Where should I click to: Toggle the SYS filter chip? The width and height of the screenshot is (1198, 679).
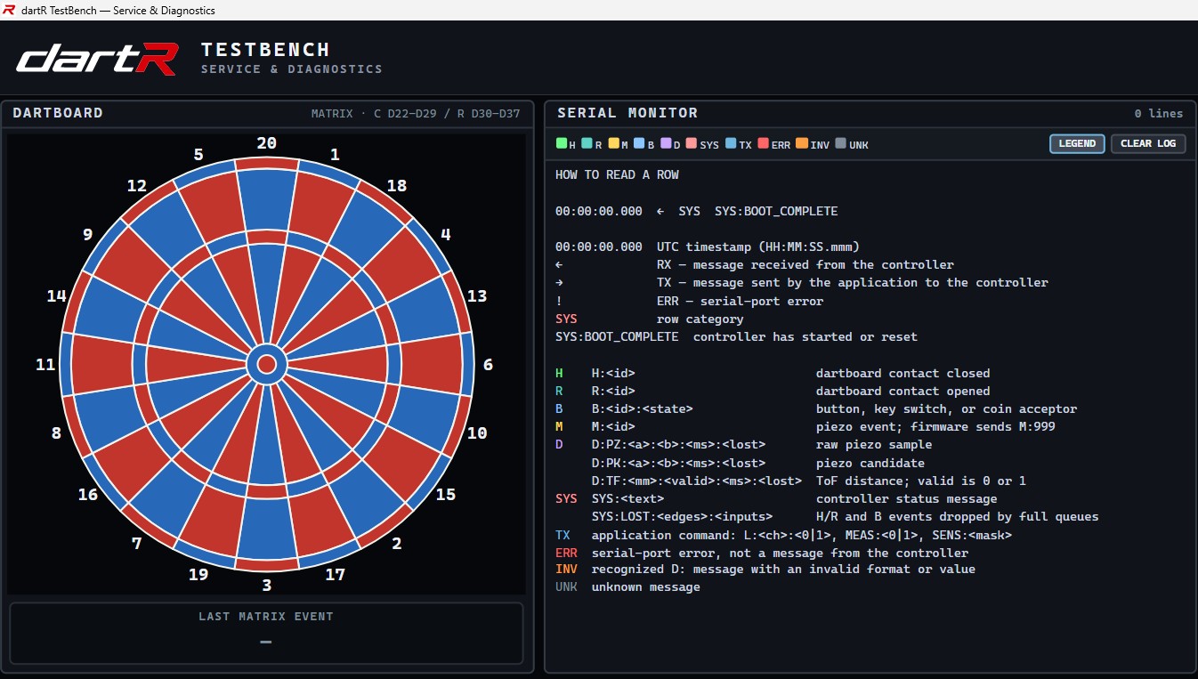click(x=703, y=144)
